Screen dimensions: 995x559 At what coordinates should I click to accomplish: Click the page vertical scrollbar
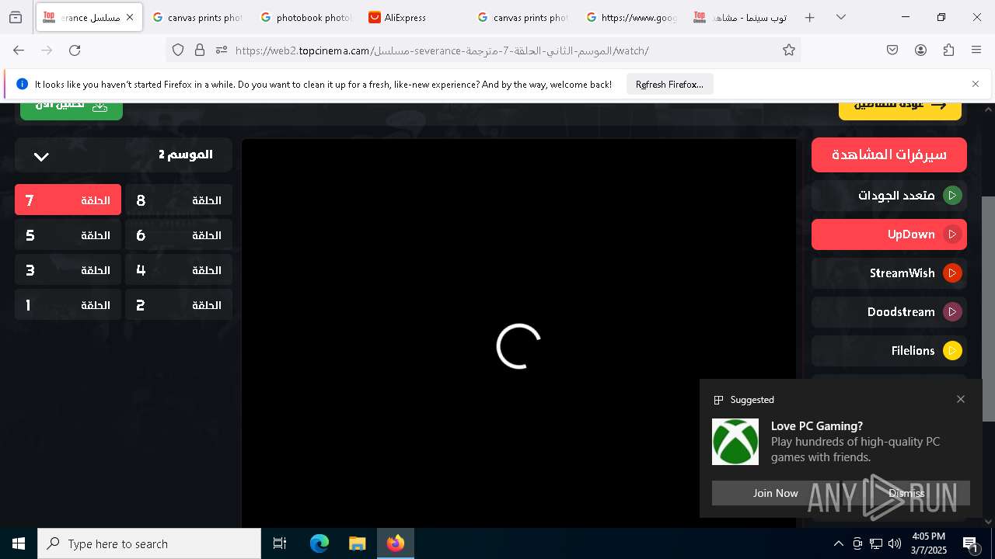[989, 309]
